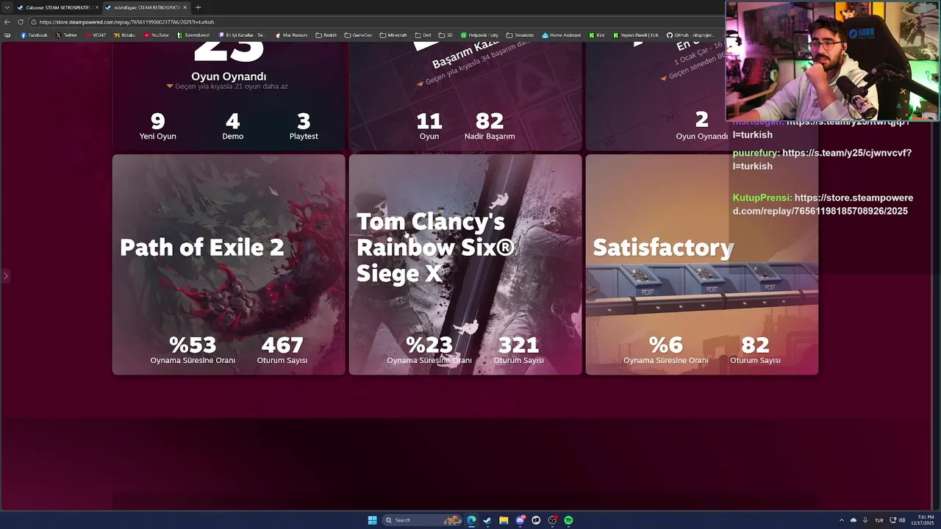Open the YouTube bookmark
This screenshot has width=941, height=529.
pos(156,35)
